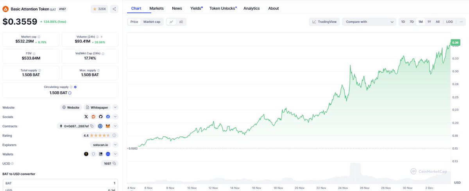Click the info icon next to UCID label
The height and width of the screenshot is (191, 469).
12,164
